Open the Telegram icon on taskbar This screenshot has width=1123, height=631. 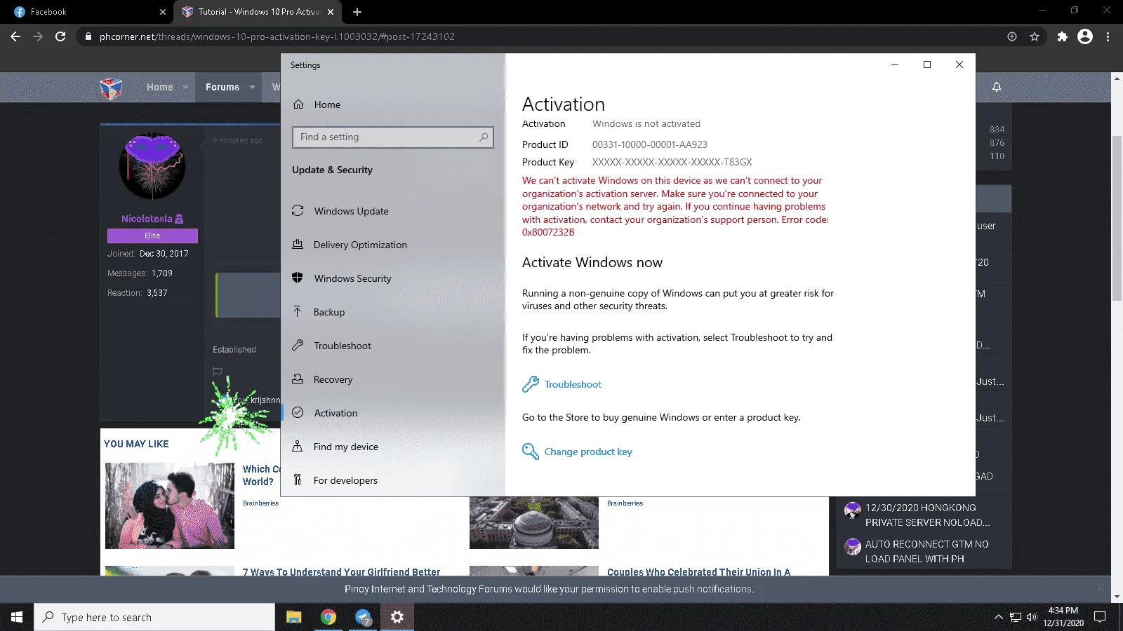click(363, 617)
